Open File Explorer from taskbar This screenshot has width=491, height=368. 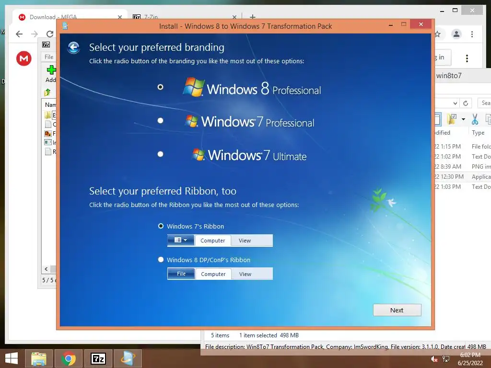coord(38,358)
